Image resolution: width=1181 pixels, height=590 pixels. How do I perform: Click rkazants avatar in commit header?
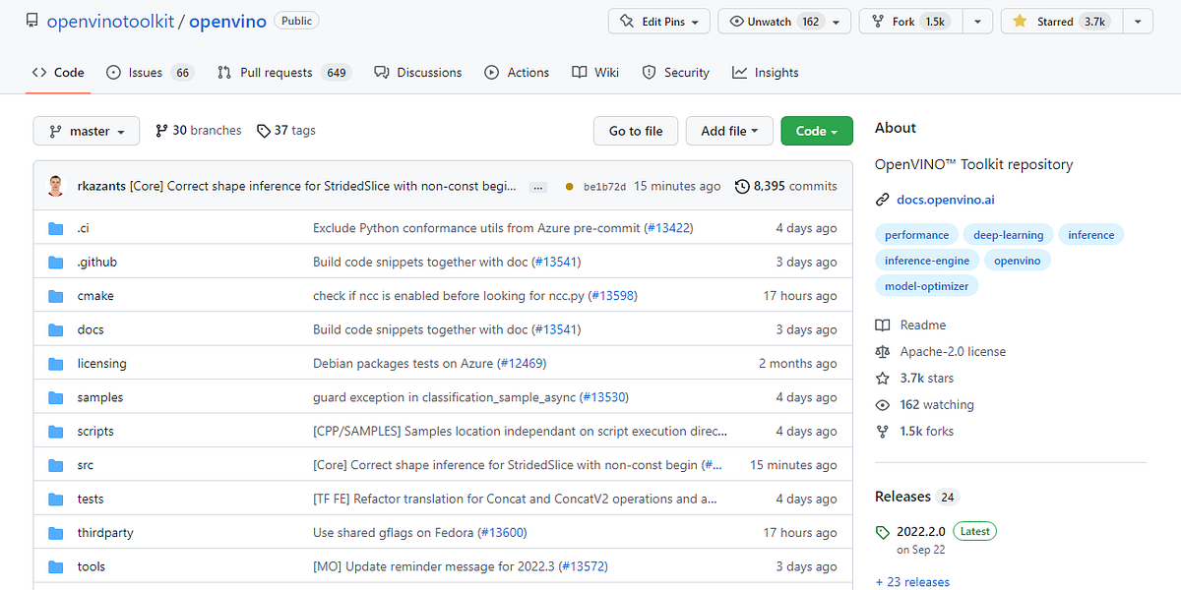click(57, 186)
